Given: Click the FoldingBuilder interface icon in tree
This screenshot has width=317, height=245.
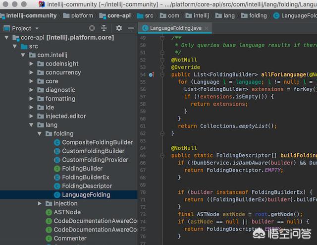Looking at the screenshot, I should click(x=57, y=169).
